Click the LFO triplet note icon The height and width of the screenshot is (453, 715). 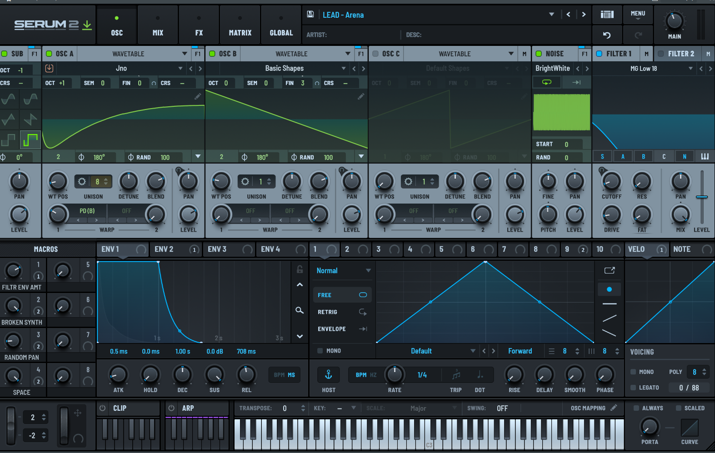[x=456, y=375]
